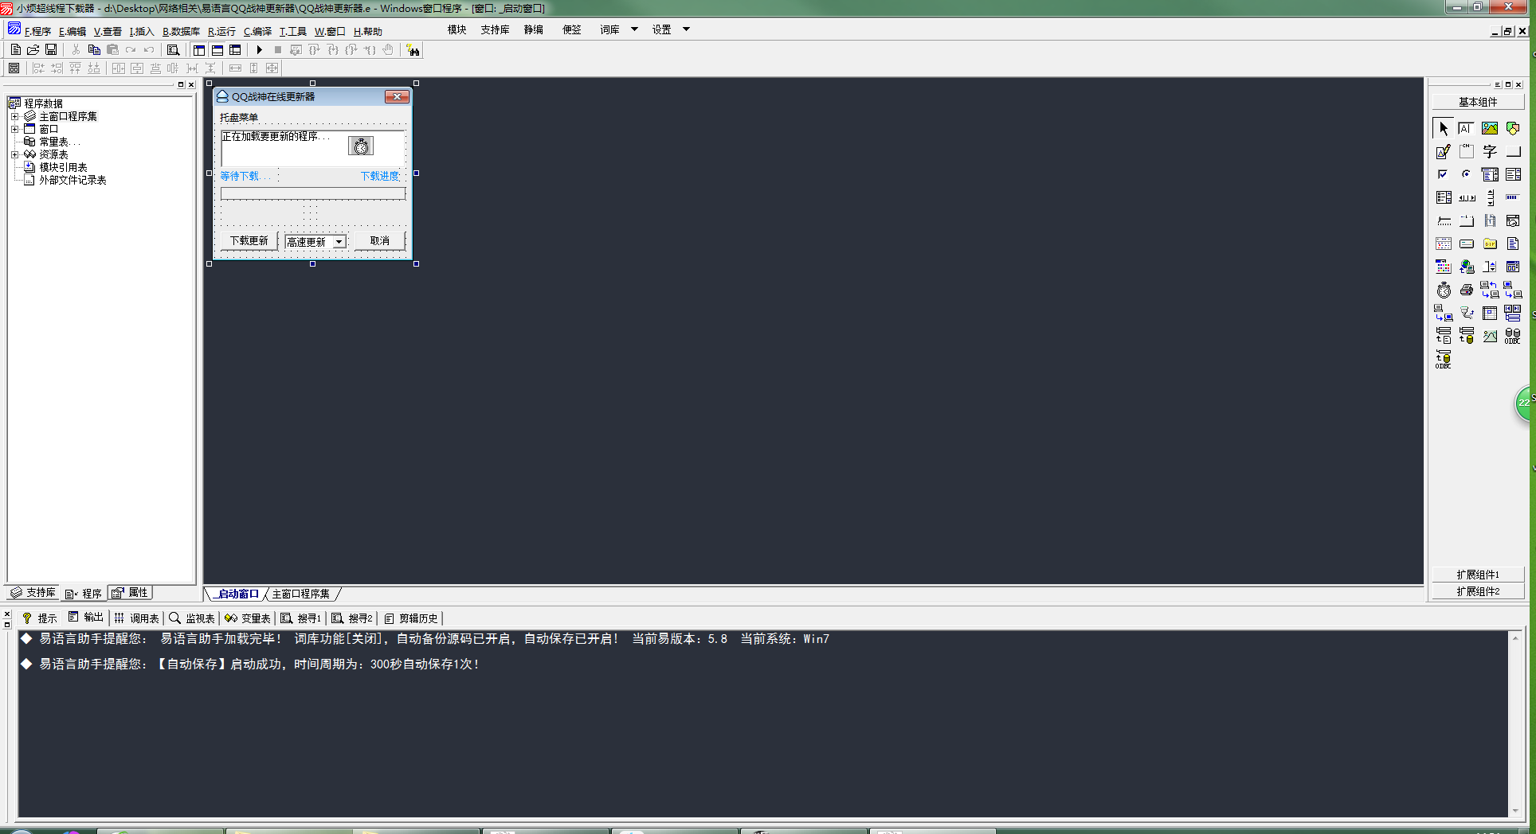This screenshot has height=834, width=1536.
Task: Open the 设置 dropdown arrow
Action: coord(686,29)
